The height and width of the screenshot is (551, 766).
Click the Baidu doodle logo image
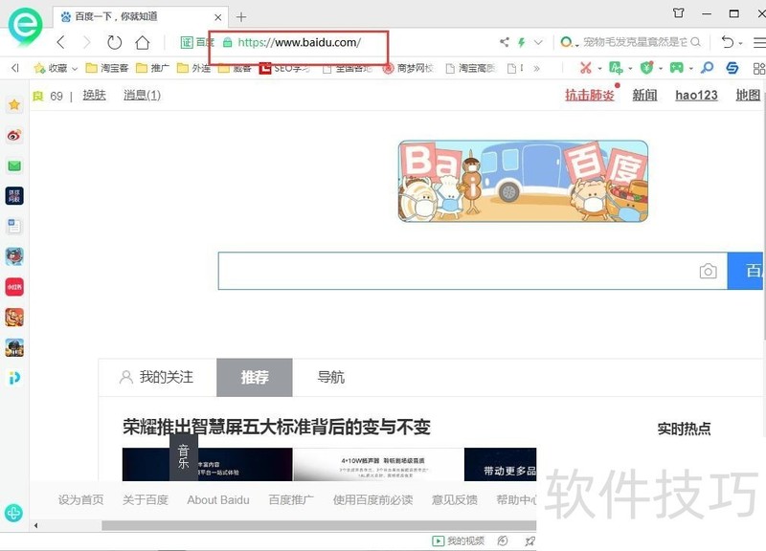click(523, 181)
